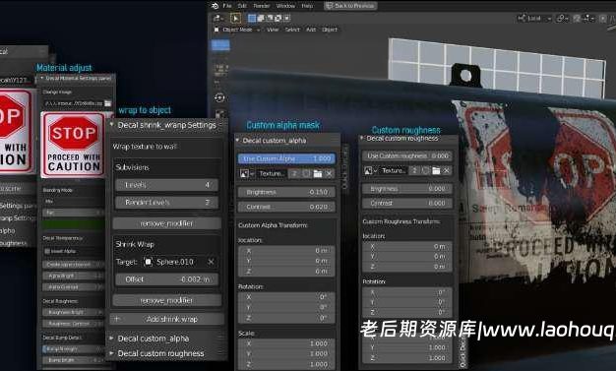Toggle the Use Custom Alpha slider
Image resolution: width=616 pixels, height=371 pixels.
coord(286,158)
